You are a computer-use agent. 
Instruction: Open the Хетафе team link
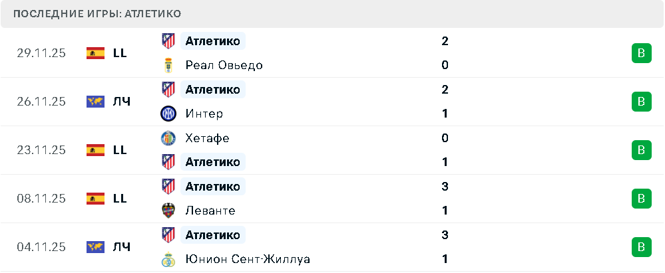(208, 138)
